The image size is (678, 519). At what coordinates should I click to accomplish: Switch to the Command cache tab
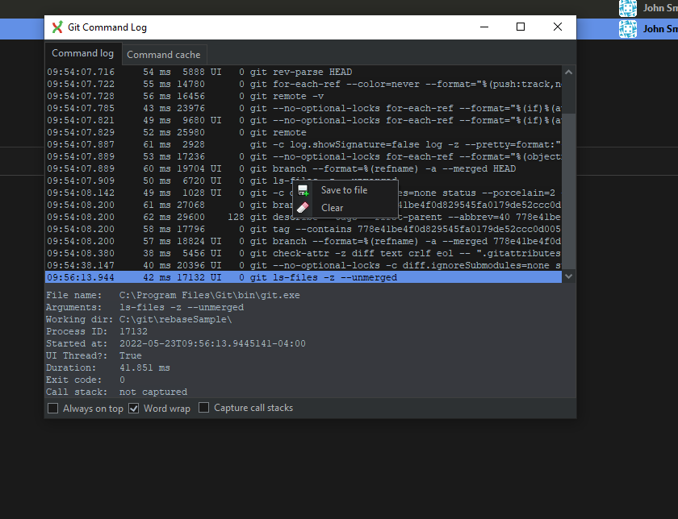coord(164,54)
